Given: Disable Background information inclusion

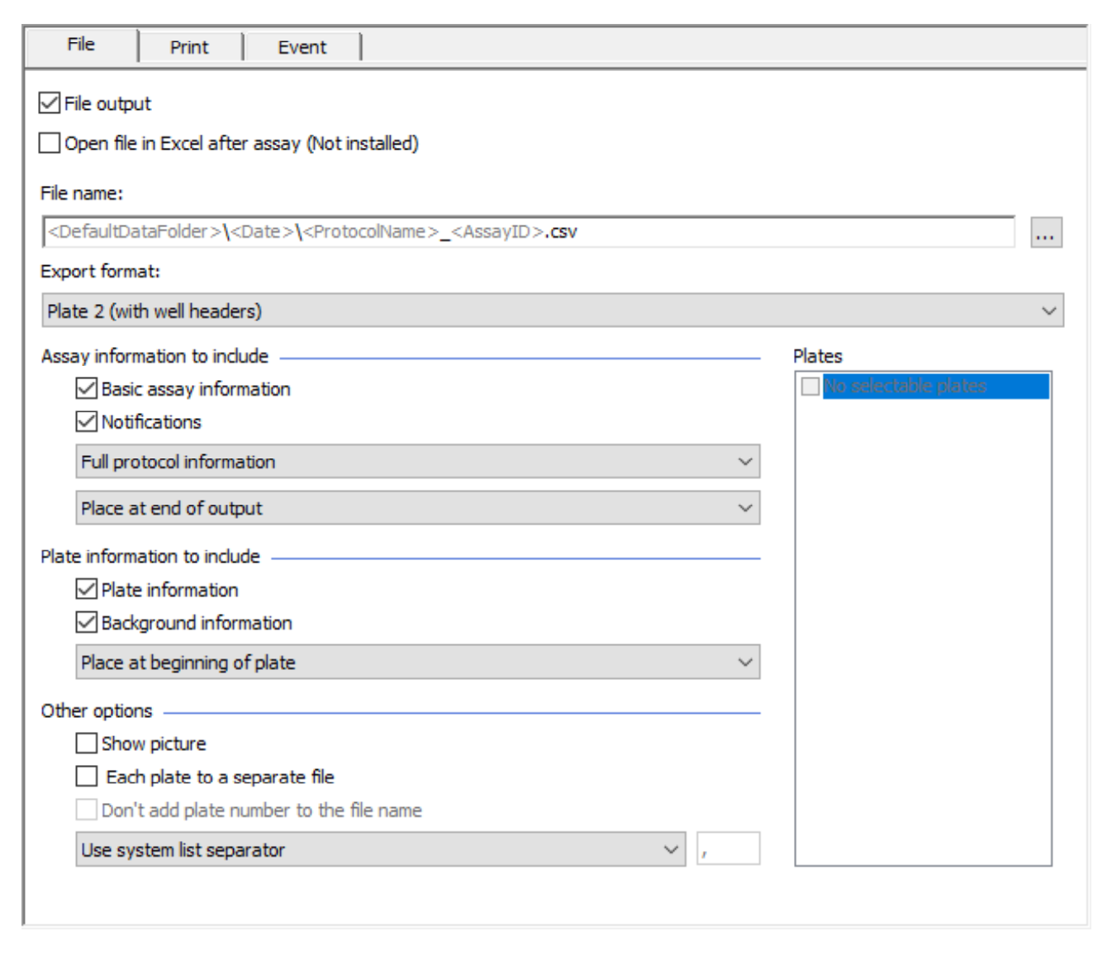Looking at the screenshot, I should [x=86, y=622].
